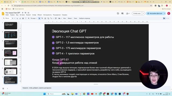This screenshot has height=96, width=172.
Task: Open the zoom level dropdown
Action: pos(33,18)
